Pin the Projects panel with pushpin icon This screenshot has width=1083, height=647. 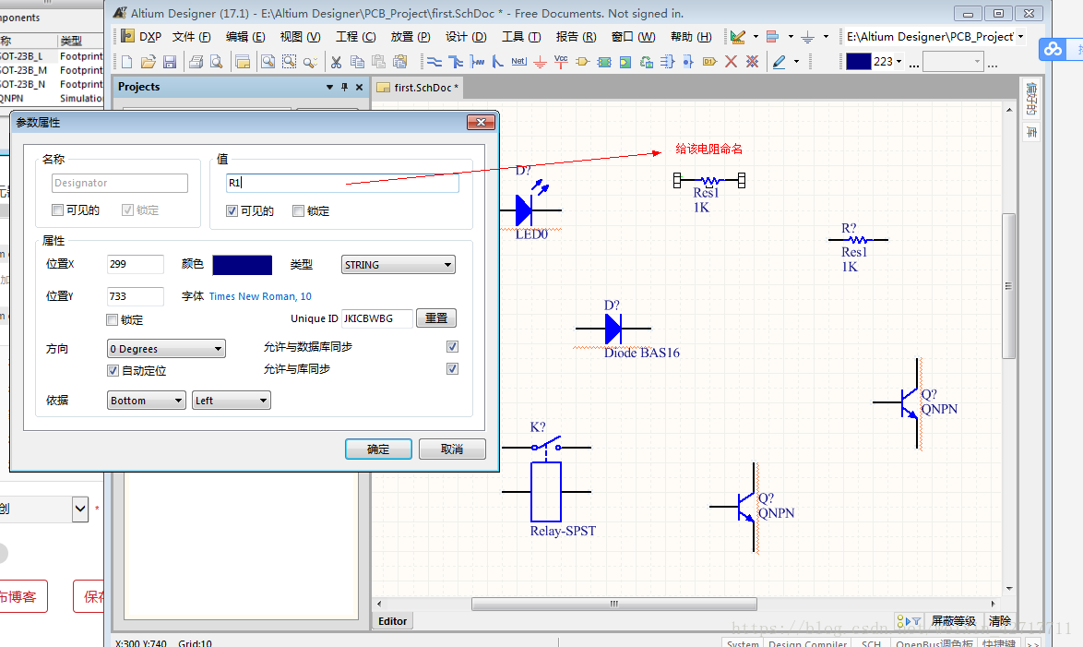(344, 87)
